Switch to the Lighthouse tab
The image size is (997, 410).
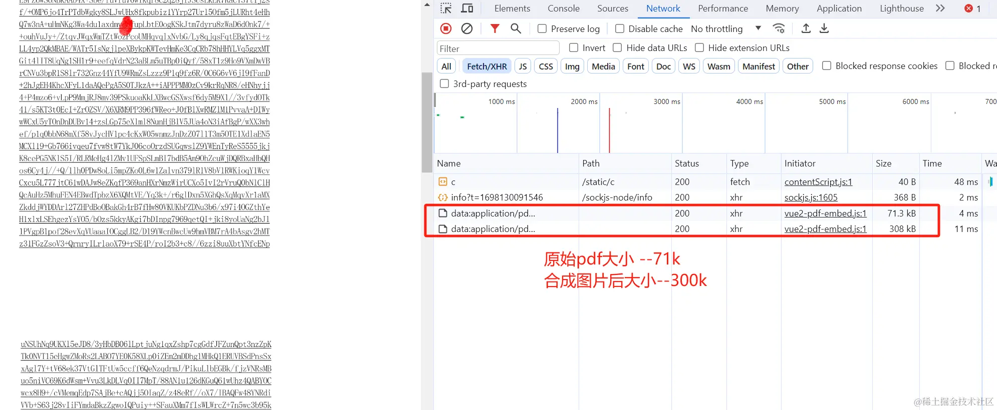point(902,8)
